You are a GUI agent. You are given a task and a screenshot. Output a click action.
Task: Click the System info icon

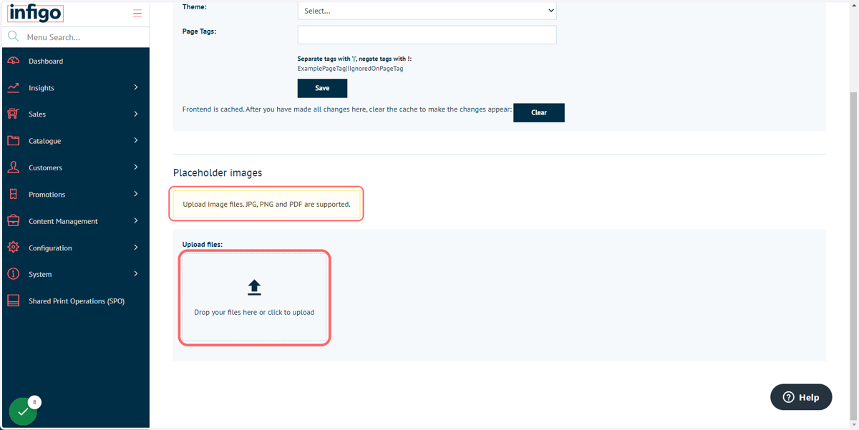click(13, 274)
